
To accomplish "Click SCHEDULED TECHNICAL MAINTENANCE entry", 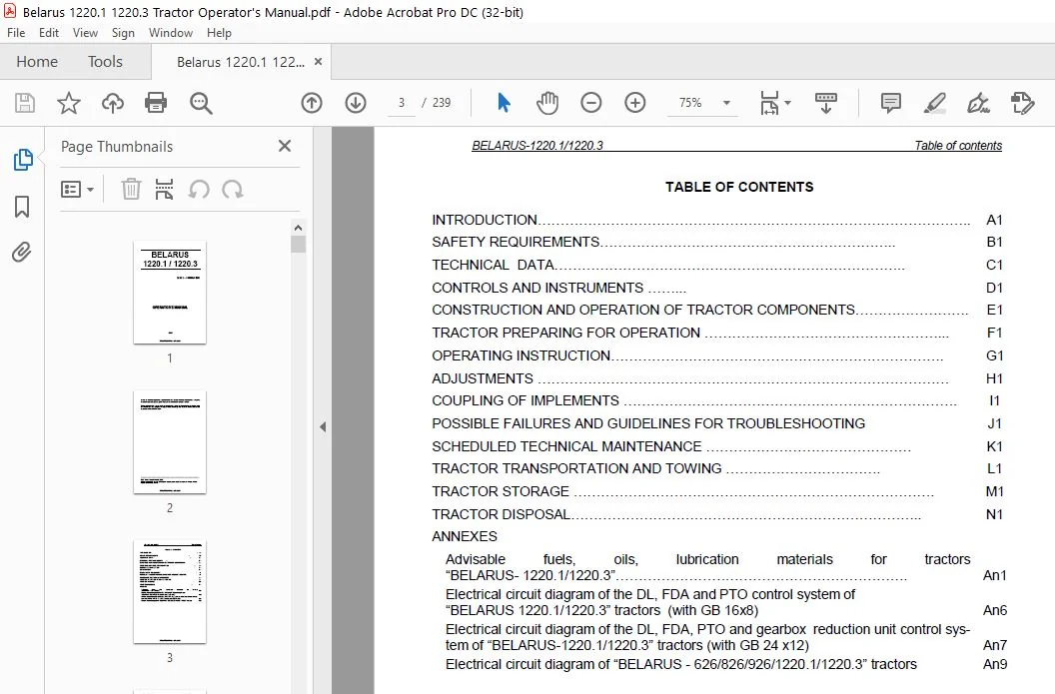I will coord(717,446).
